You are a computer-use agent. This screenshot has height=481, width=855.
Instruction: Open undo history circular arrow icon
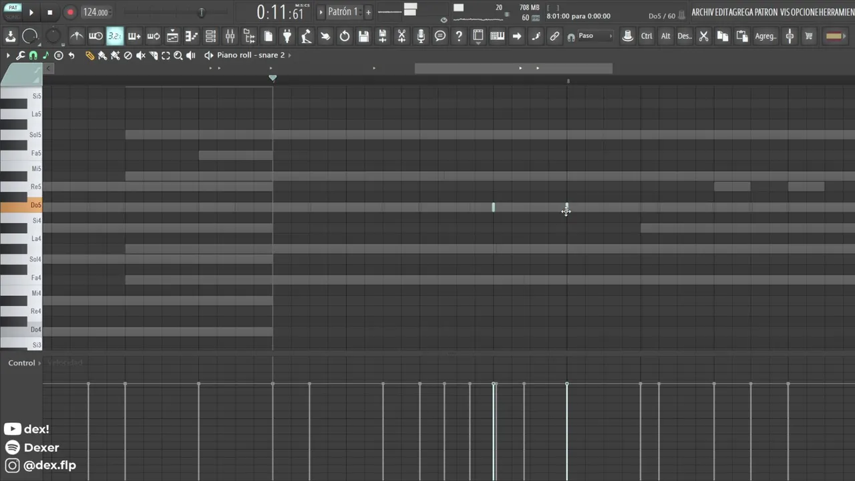[345, 36]
